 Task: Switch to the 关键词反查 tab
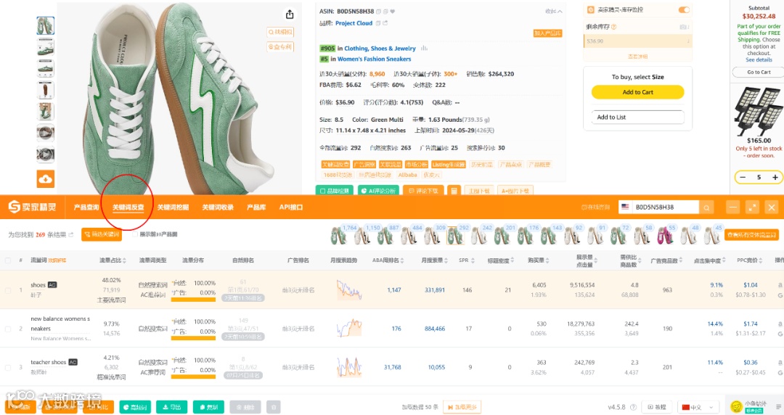pos(128,207)
